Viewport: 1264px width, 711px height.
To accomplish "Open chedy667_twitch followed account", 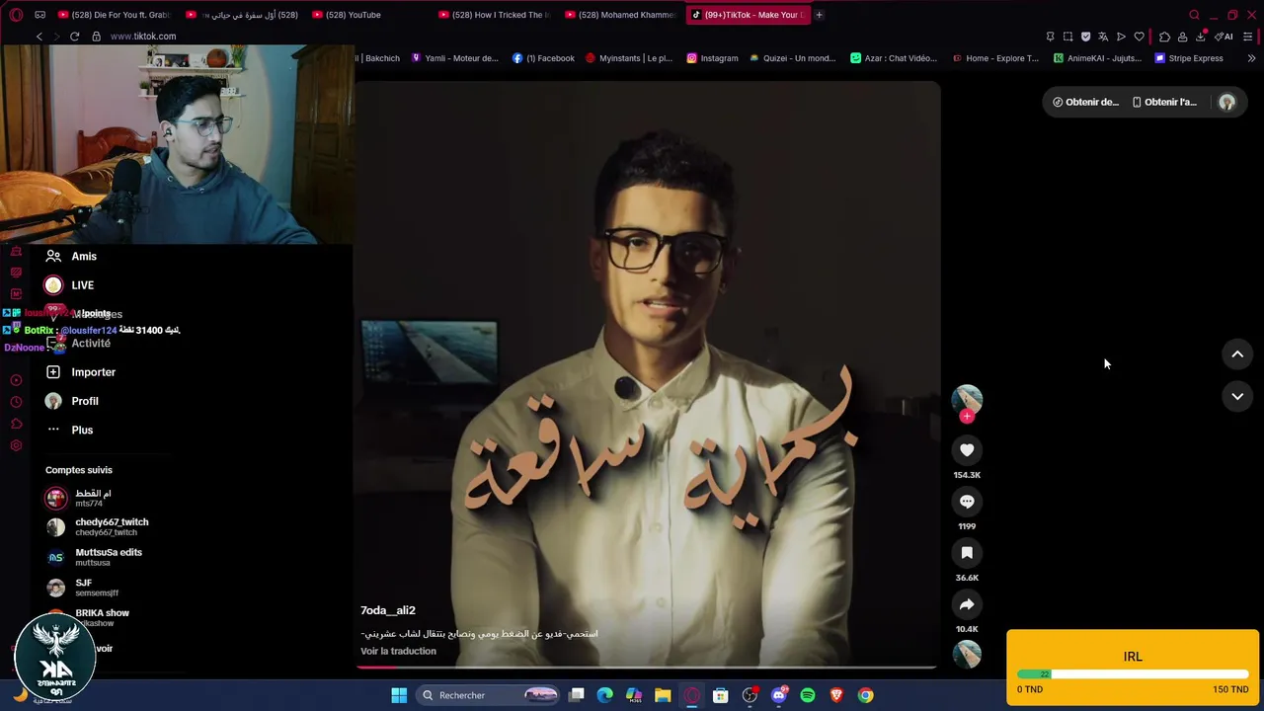I will (x=98, y=527).
